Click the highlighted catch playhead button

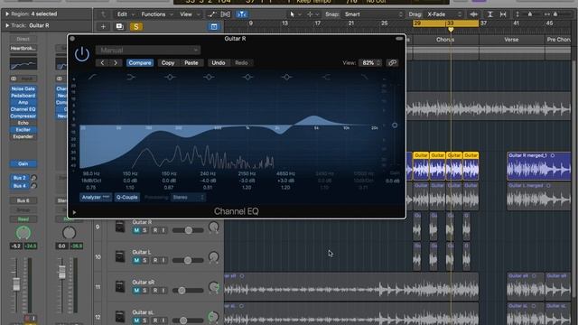pyautogui.click(x=241, y=14)
